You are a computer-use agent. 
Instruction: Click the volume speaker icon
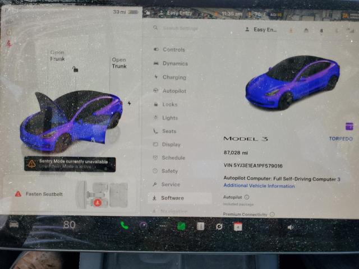coord(291,227)
